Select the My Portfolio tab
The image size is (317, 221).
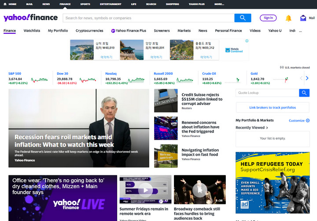click(x=58, y=31)
